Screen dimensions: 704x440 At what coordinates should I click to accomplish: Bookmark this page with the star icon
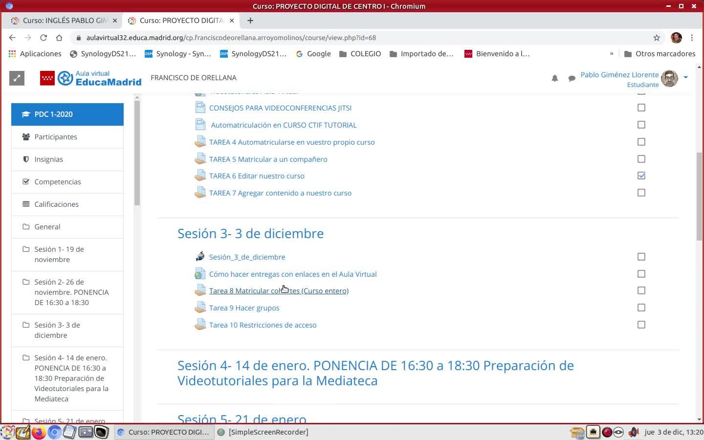tap(657, 38)
